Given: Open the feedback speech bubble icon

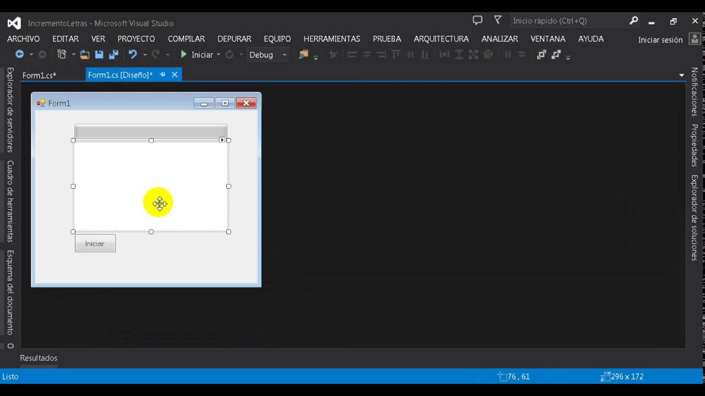Looking at the screenshot, I should (x=478, y=20).
